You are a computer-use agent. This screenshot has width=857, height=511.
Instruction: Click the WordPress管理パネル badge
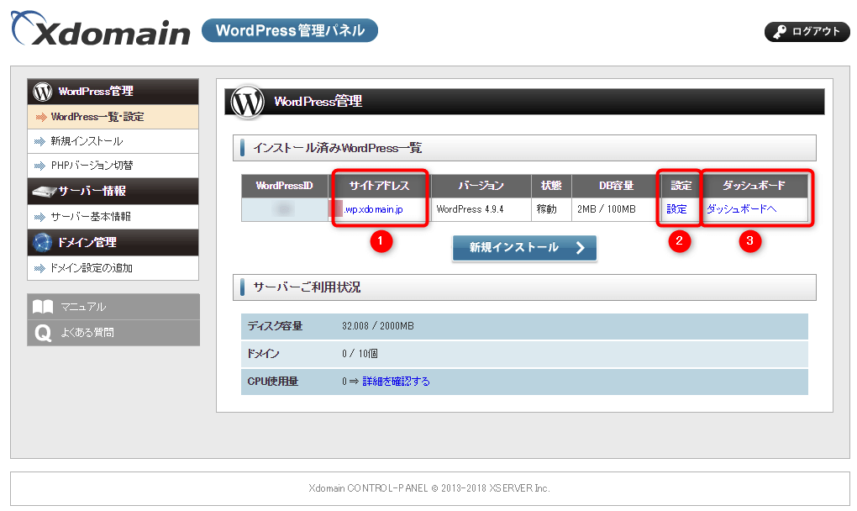290,31
